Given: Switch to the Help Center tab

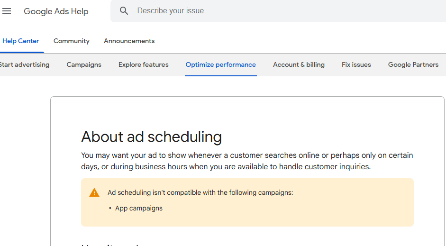Looking at the screenshot, I should click(x=21, y=41).
